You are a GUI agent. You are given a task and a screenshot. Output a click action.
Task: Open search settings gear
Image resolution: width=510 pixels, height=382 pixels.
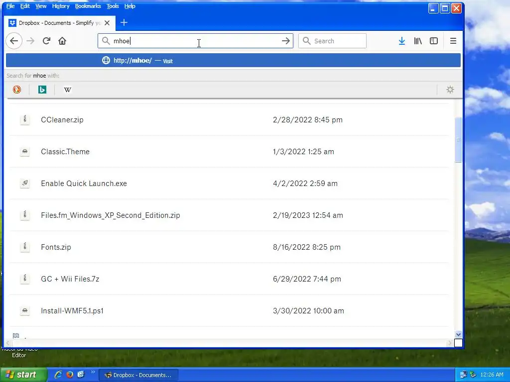(450, 90)
